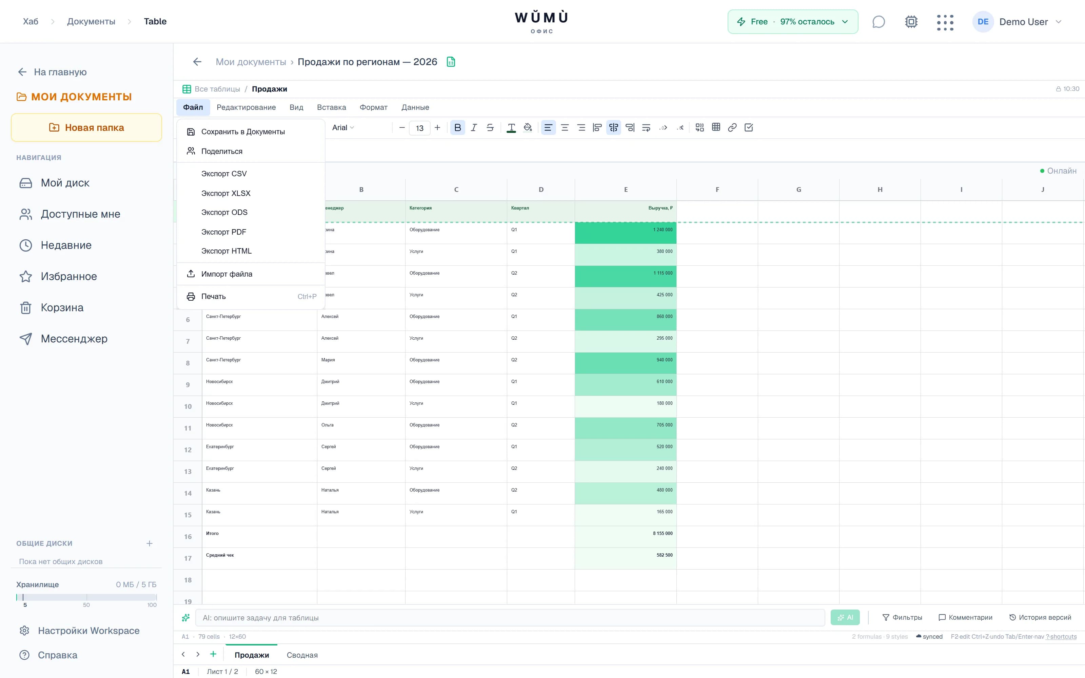
Task: Choose Сохранить в Документы
Action: (251, 132)
